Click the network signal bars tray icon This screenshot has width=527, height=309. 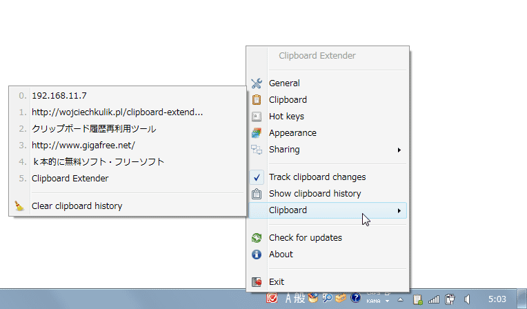click(x=434, y=299)
